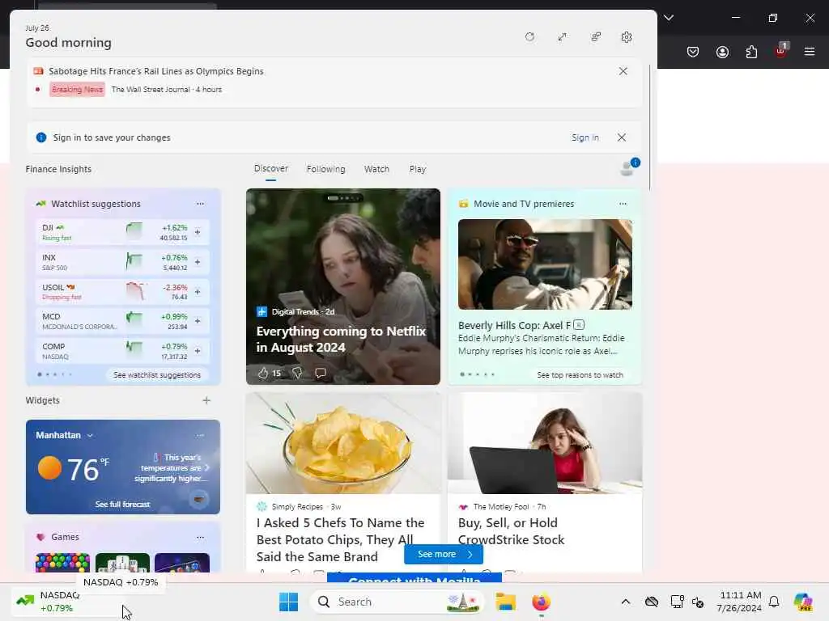
Task: Click See watchlist suggestions button
Action: 156,374
